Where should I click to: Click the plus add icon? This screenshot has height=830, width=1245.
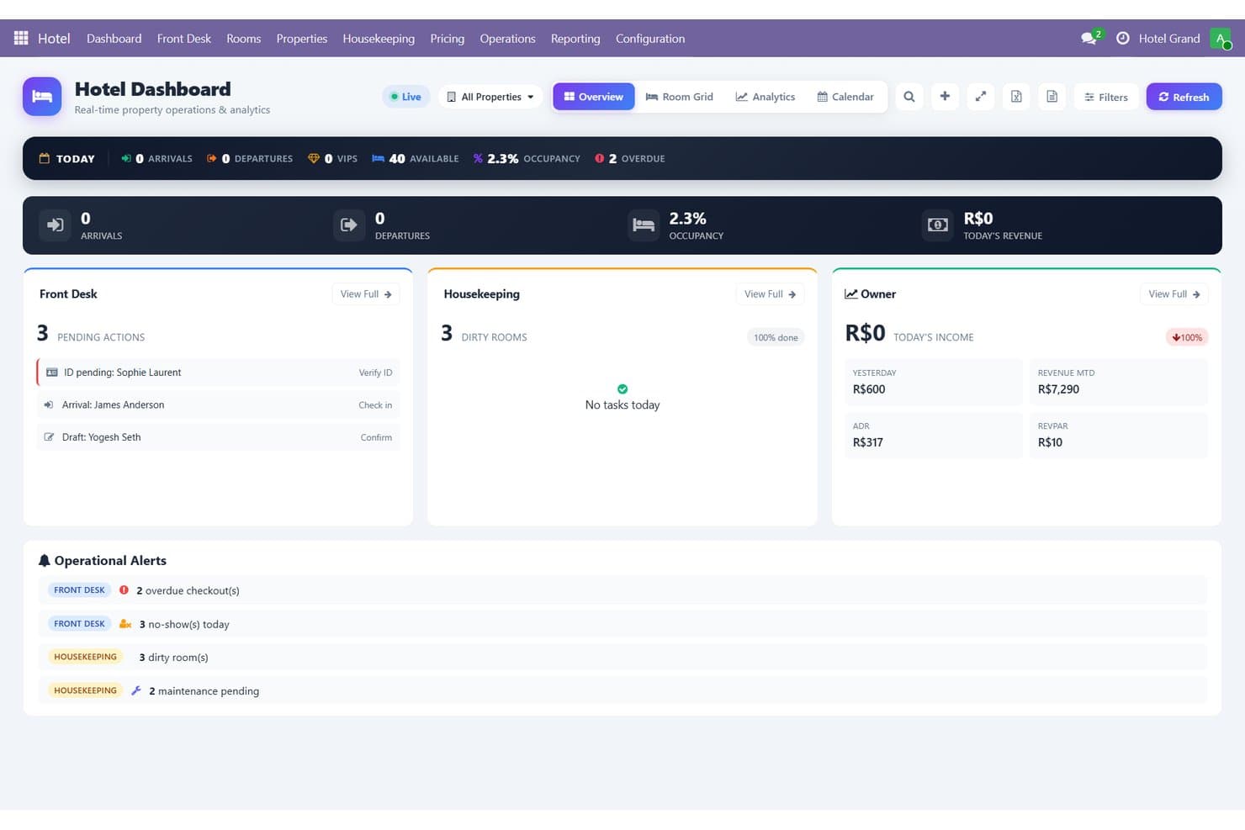945,97
